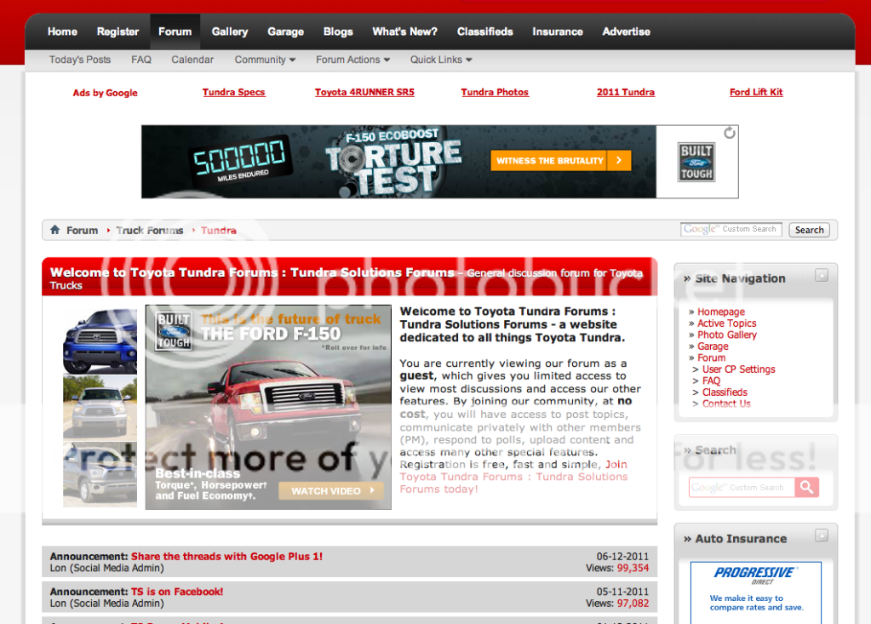Viewport: 871px width, 624px height.
Task: Open TS is on Facebook! announcement
Action: click(177, 592)
